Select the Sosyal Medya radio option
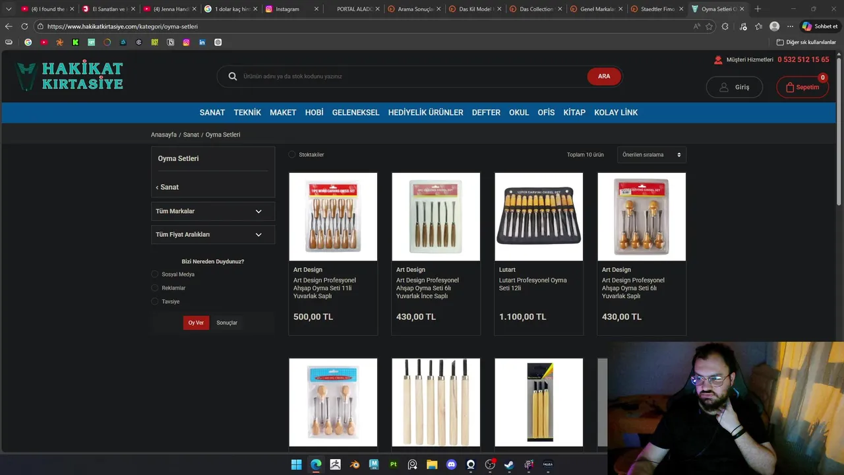 click(x=155, y=274)
